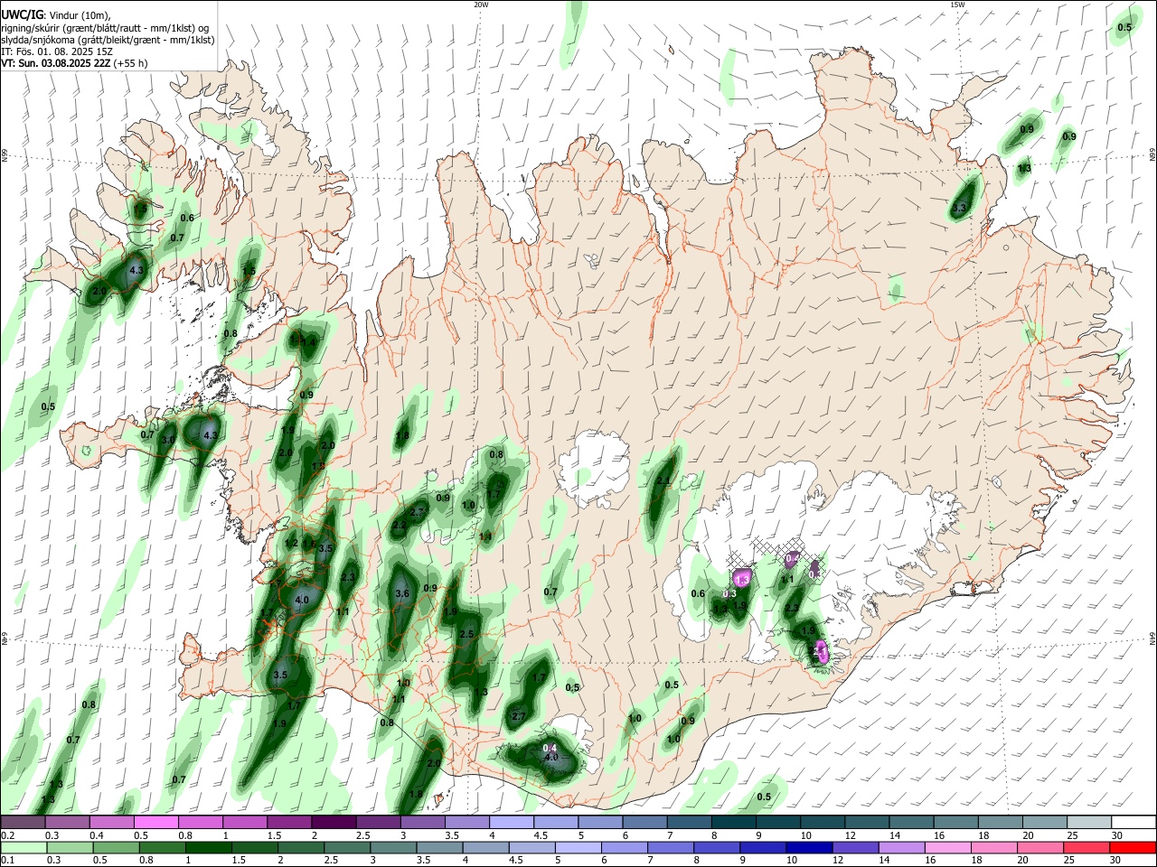
Task: Click the '3.0' precipitation value on the map
Action: click(169, 440)
